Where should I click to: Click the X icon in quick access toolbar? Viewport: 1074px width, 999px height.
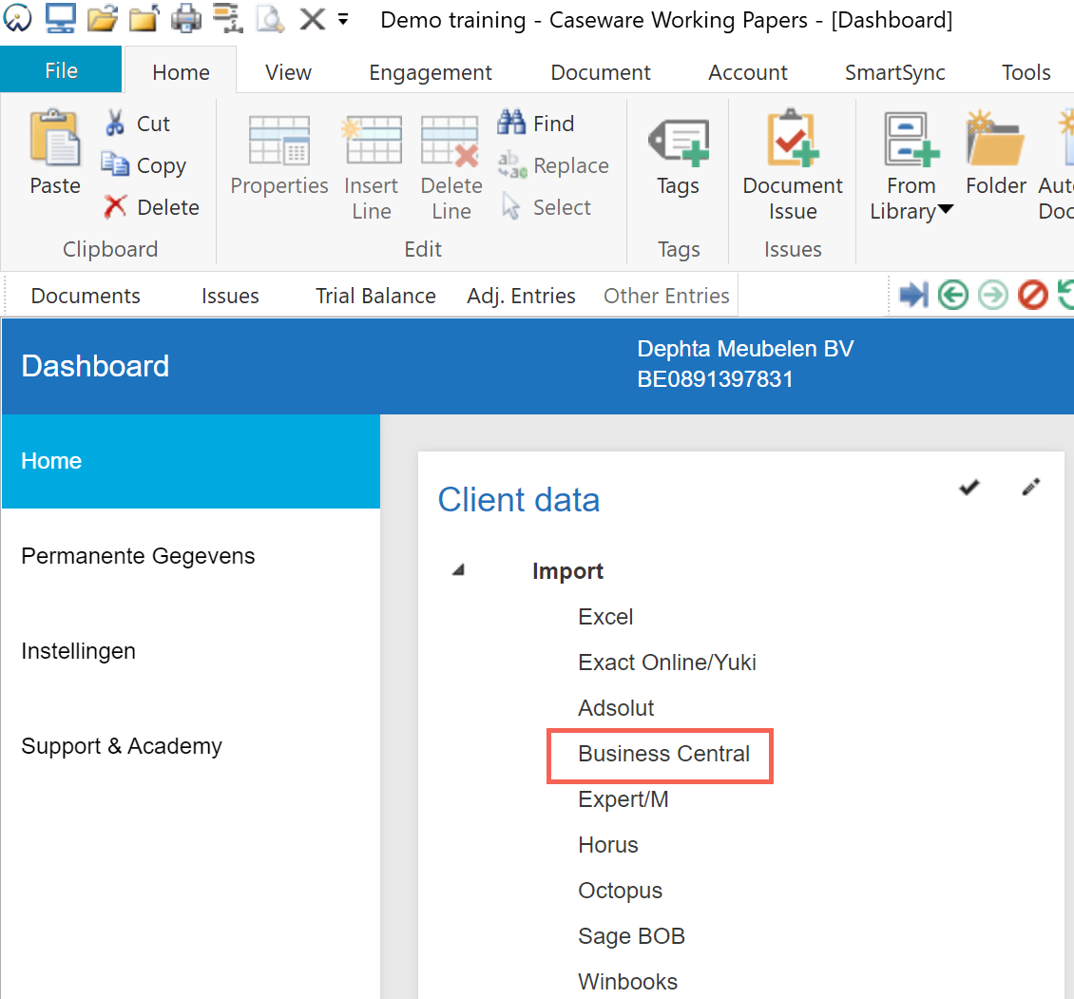[313, 19]
